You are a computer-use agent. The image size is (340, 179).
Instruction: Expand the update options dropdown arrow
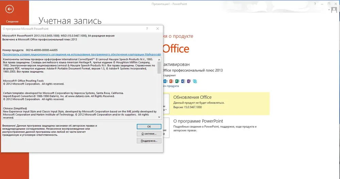pos(166,110)
